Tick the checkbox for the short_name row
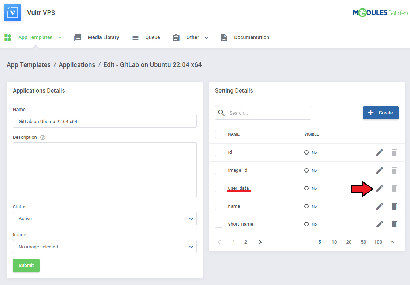The height and width of the screenshot is (285, 410). 219,224
